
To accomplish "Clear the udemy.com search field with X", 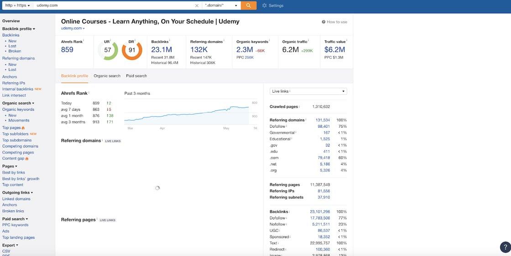I will coord(197,5).
